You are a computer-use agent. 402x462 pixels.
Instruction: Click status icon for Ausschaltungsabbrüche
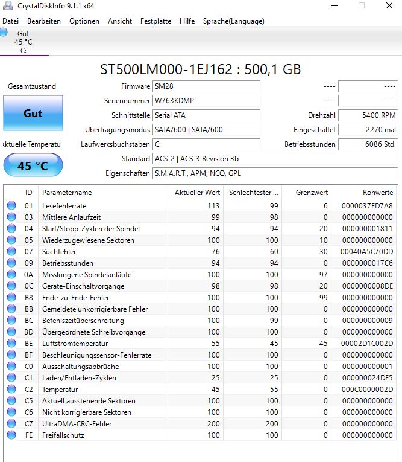[11, 366]
